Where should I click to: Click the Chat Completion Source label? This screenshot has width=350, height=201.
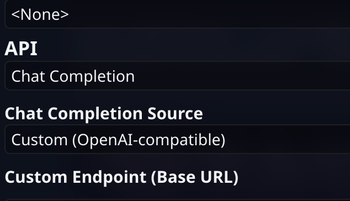click(x=104, y=114)
